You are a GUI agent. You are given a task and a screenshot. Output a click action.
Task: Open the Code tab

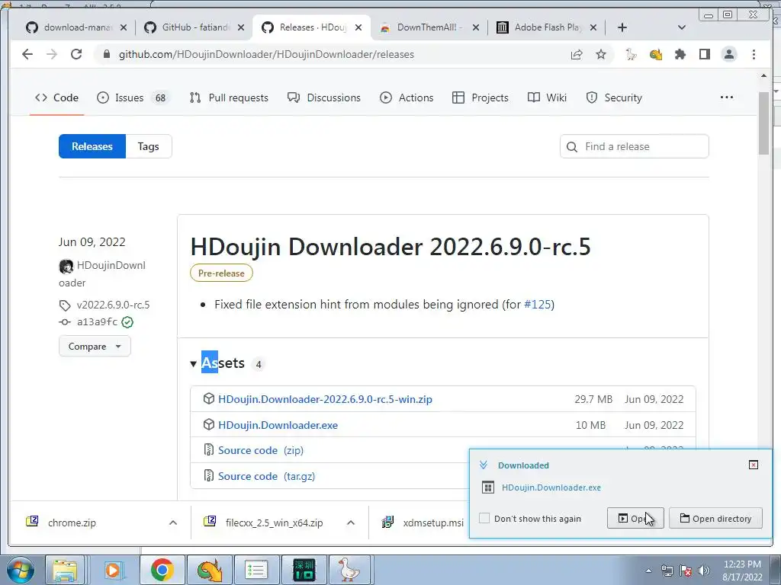pyautogui.click(x=56, y=97)
